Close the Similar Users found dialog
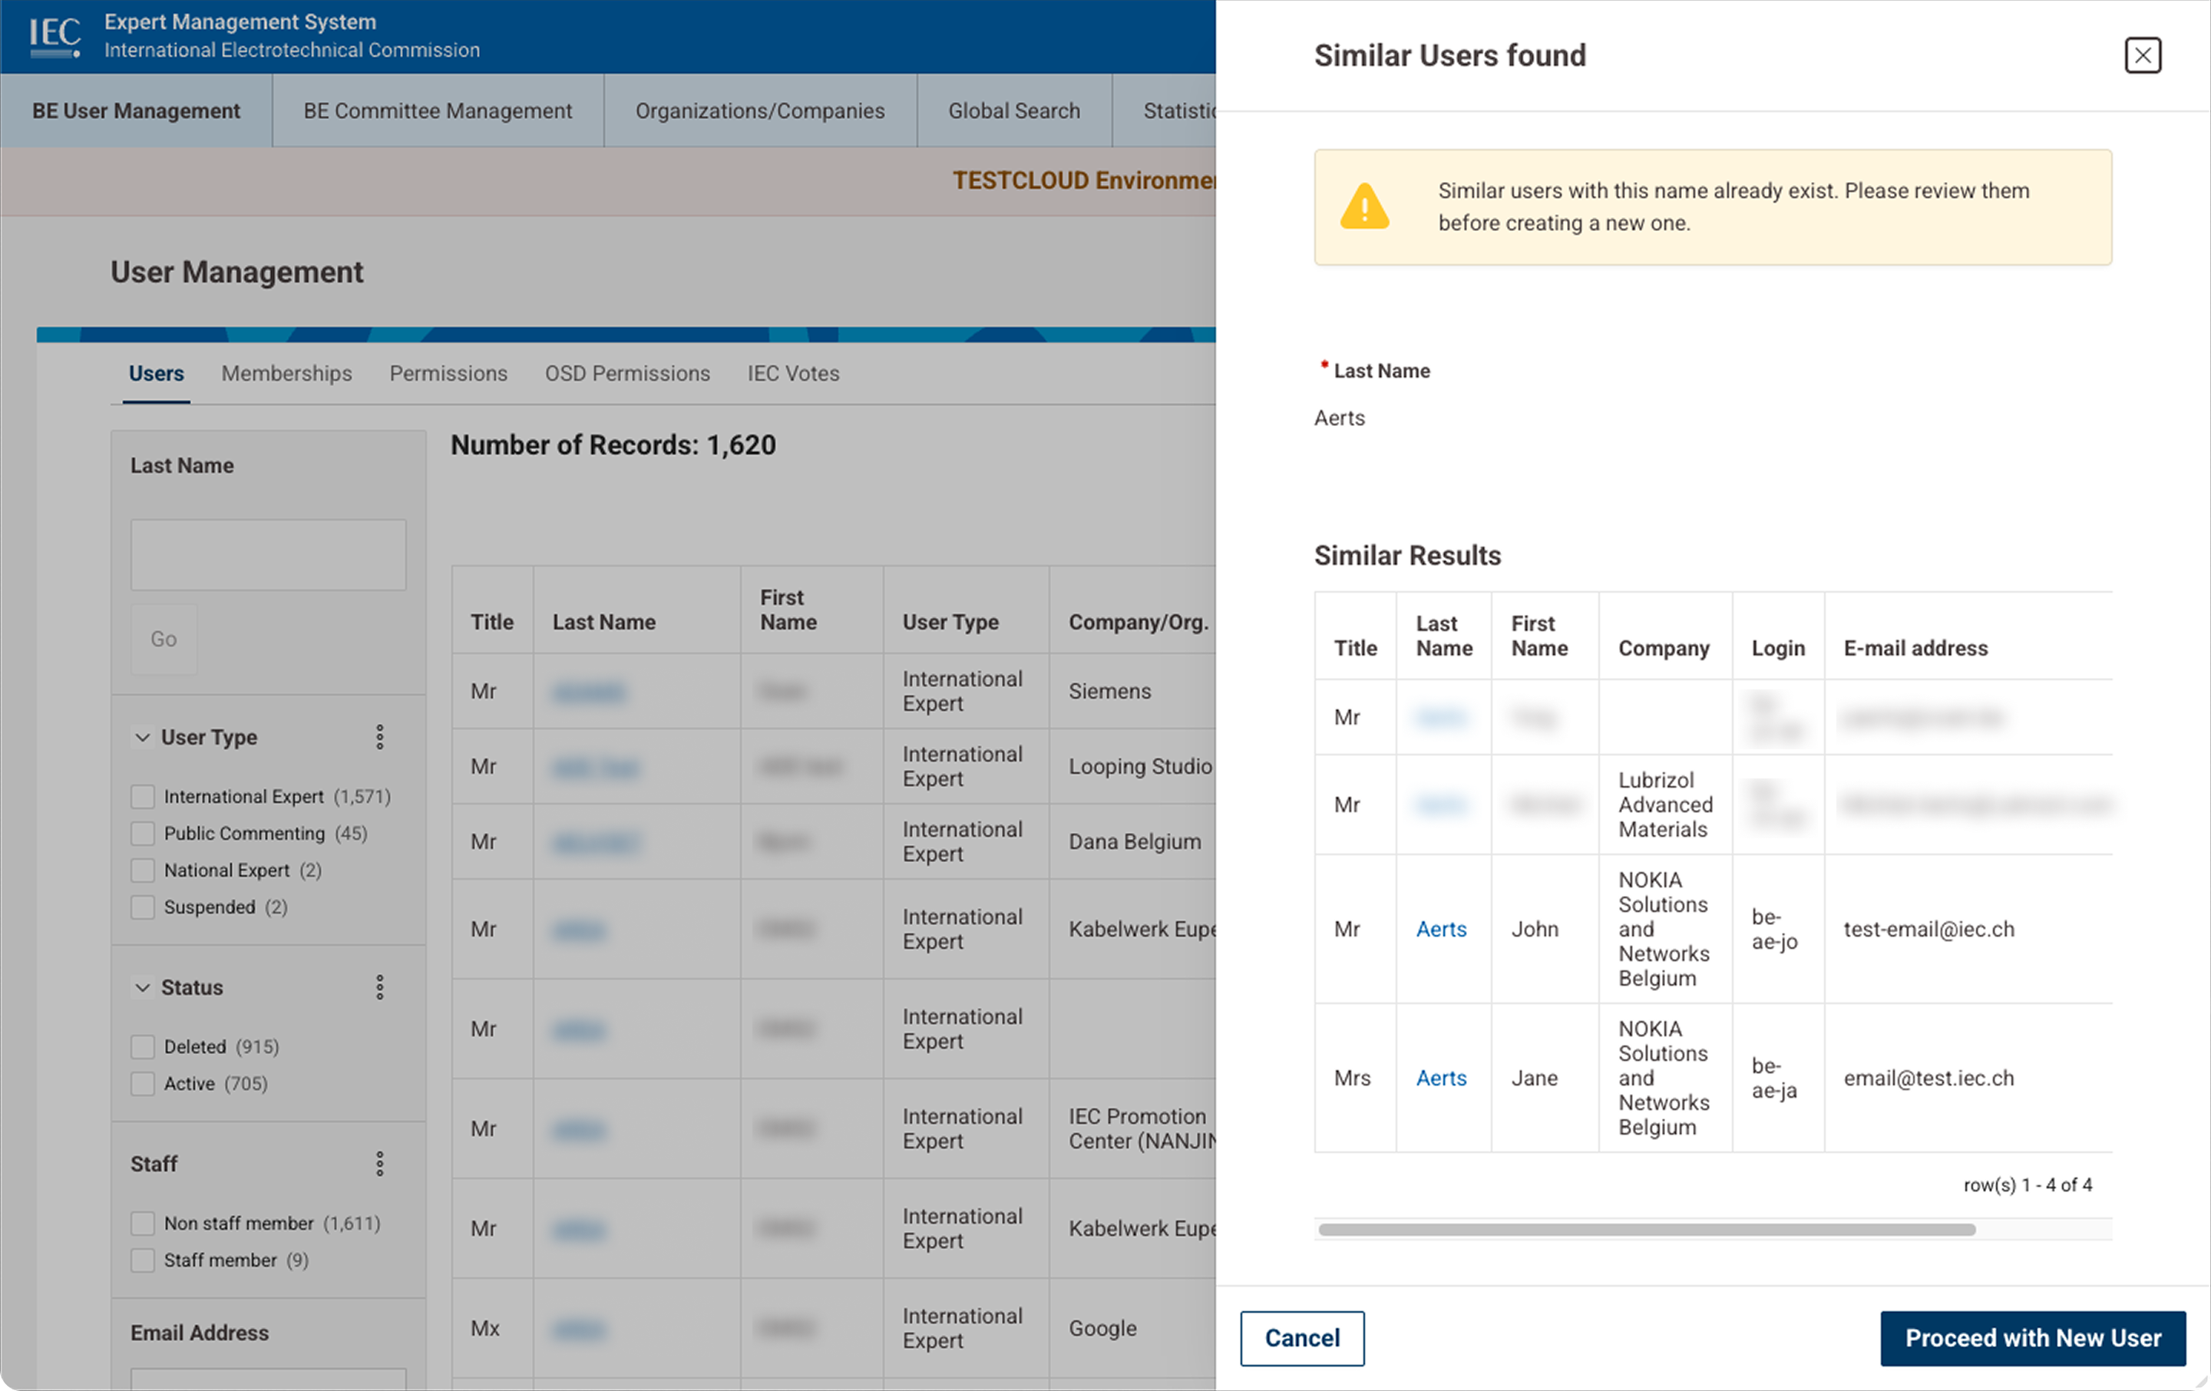 coord(2143,55)
